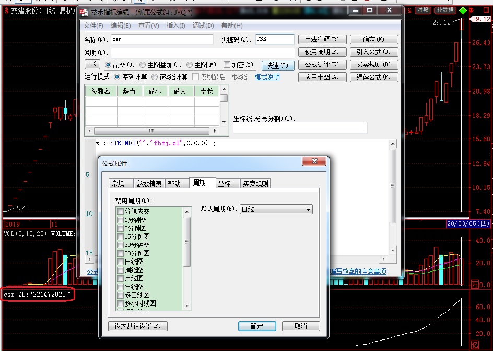This screenshot has height=351, width=493.
Task: Click the red split-panel icon in chart corner
Action: click(486, 10)
